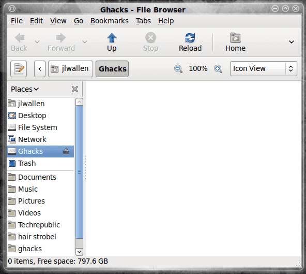Open the Bookmarks menu
306x274 pixels.
tap(110, 21)
